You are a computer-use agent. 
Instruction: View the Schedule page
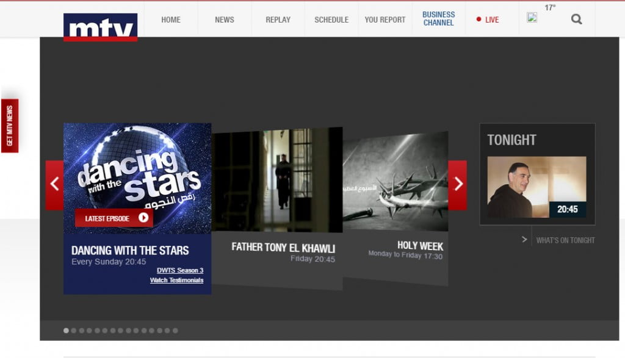[331, 20]
